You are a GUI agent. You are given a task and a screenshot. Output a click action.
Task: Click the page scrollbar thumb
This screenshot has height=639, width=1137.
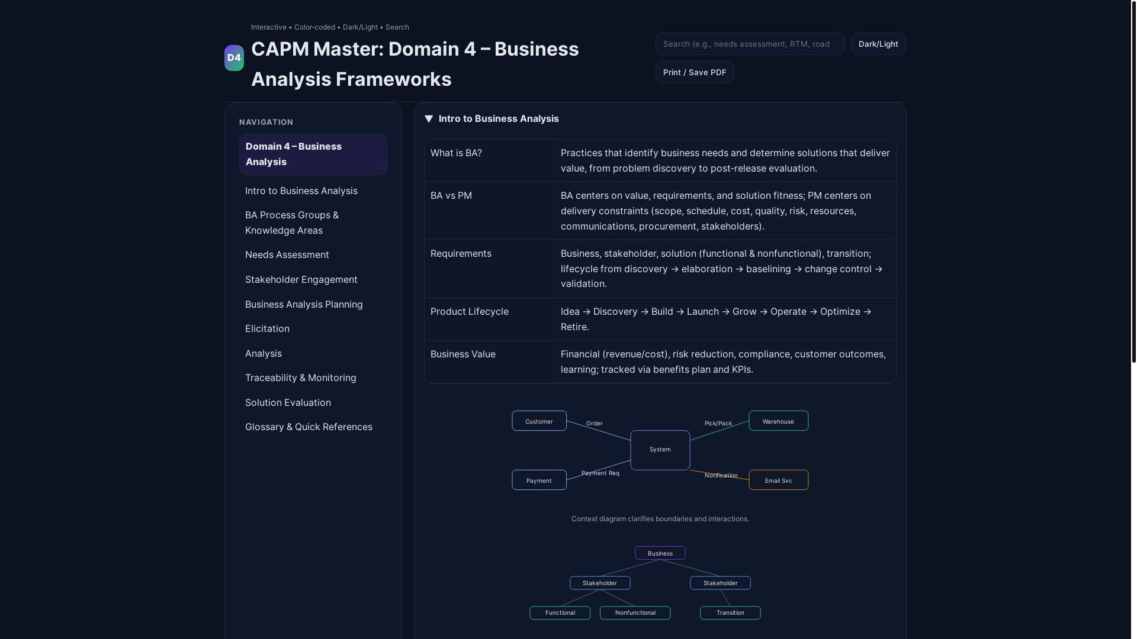[1133, 182]
